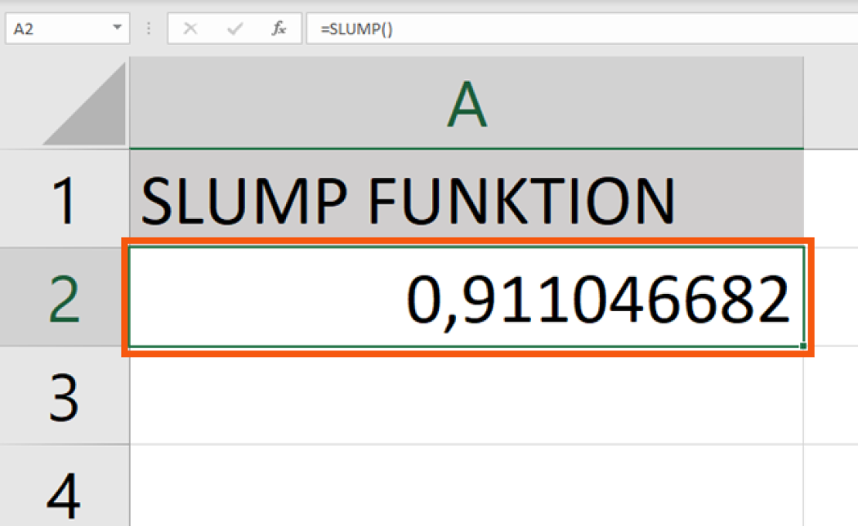This screenshot has width=858, height=526.
Task: Click the vertical dots handle beside Name Box
Action: [x=149, y=29]
